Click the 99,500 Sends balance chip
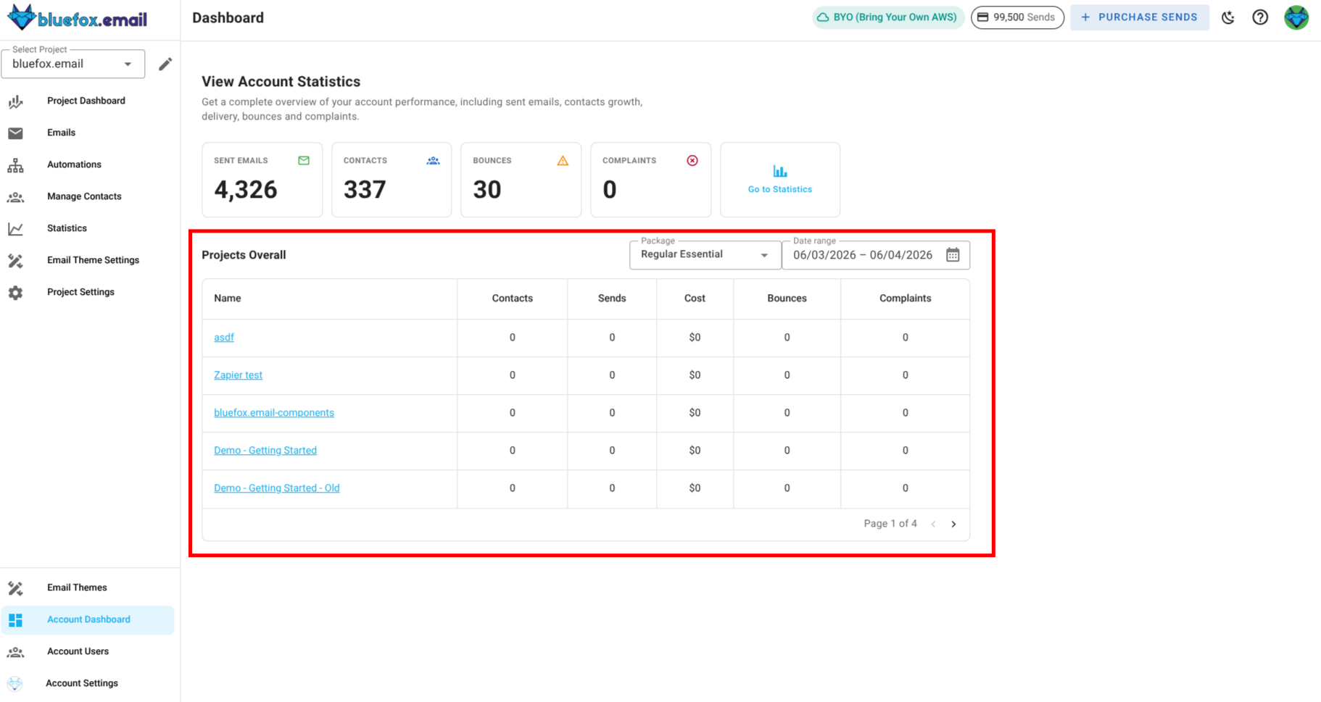This screenshot has height=702, width=1321. click(1016, 17)
